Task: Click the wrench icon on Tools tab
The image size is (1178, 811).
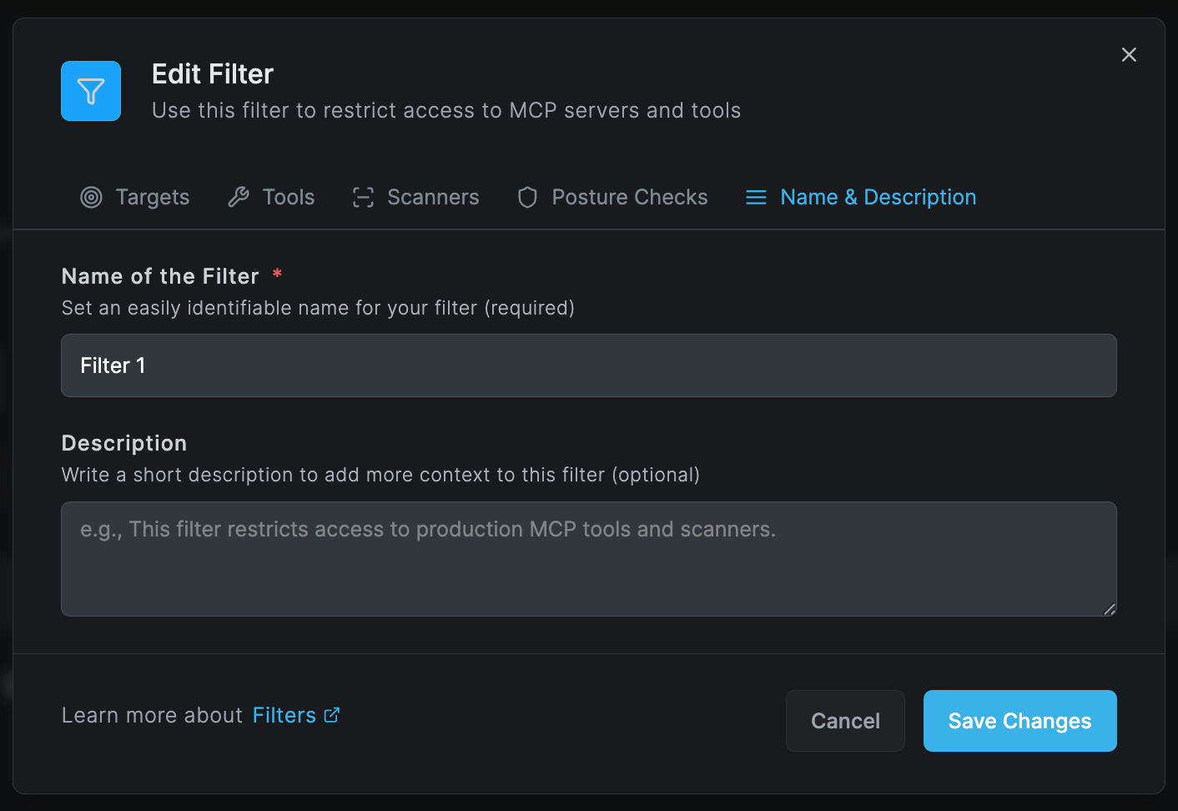Action: tap(239, 197)
